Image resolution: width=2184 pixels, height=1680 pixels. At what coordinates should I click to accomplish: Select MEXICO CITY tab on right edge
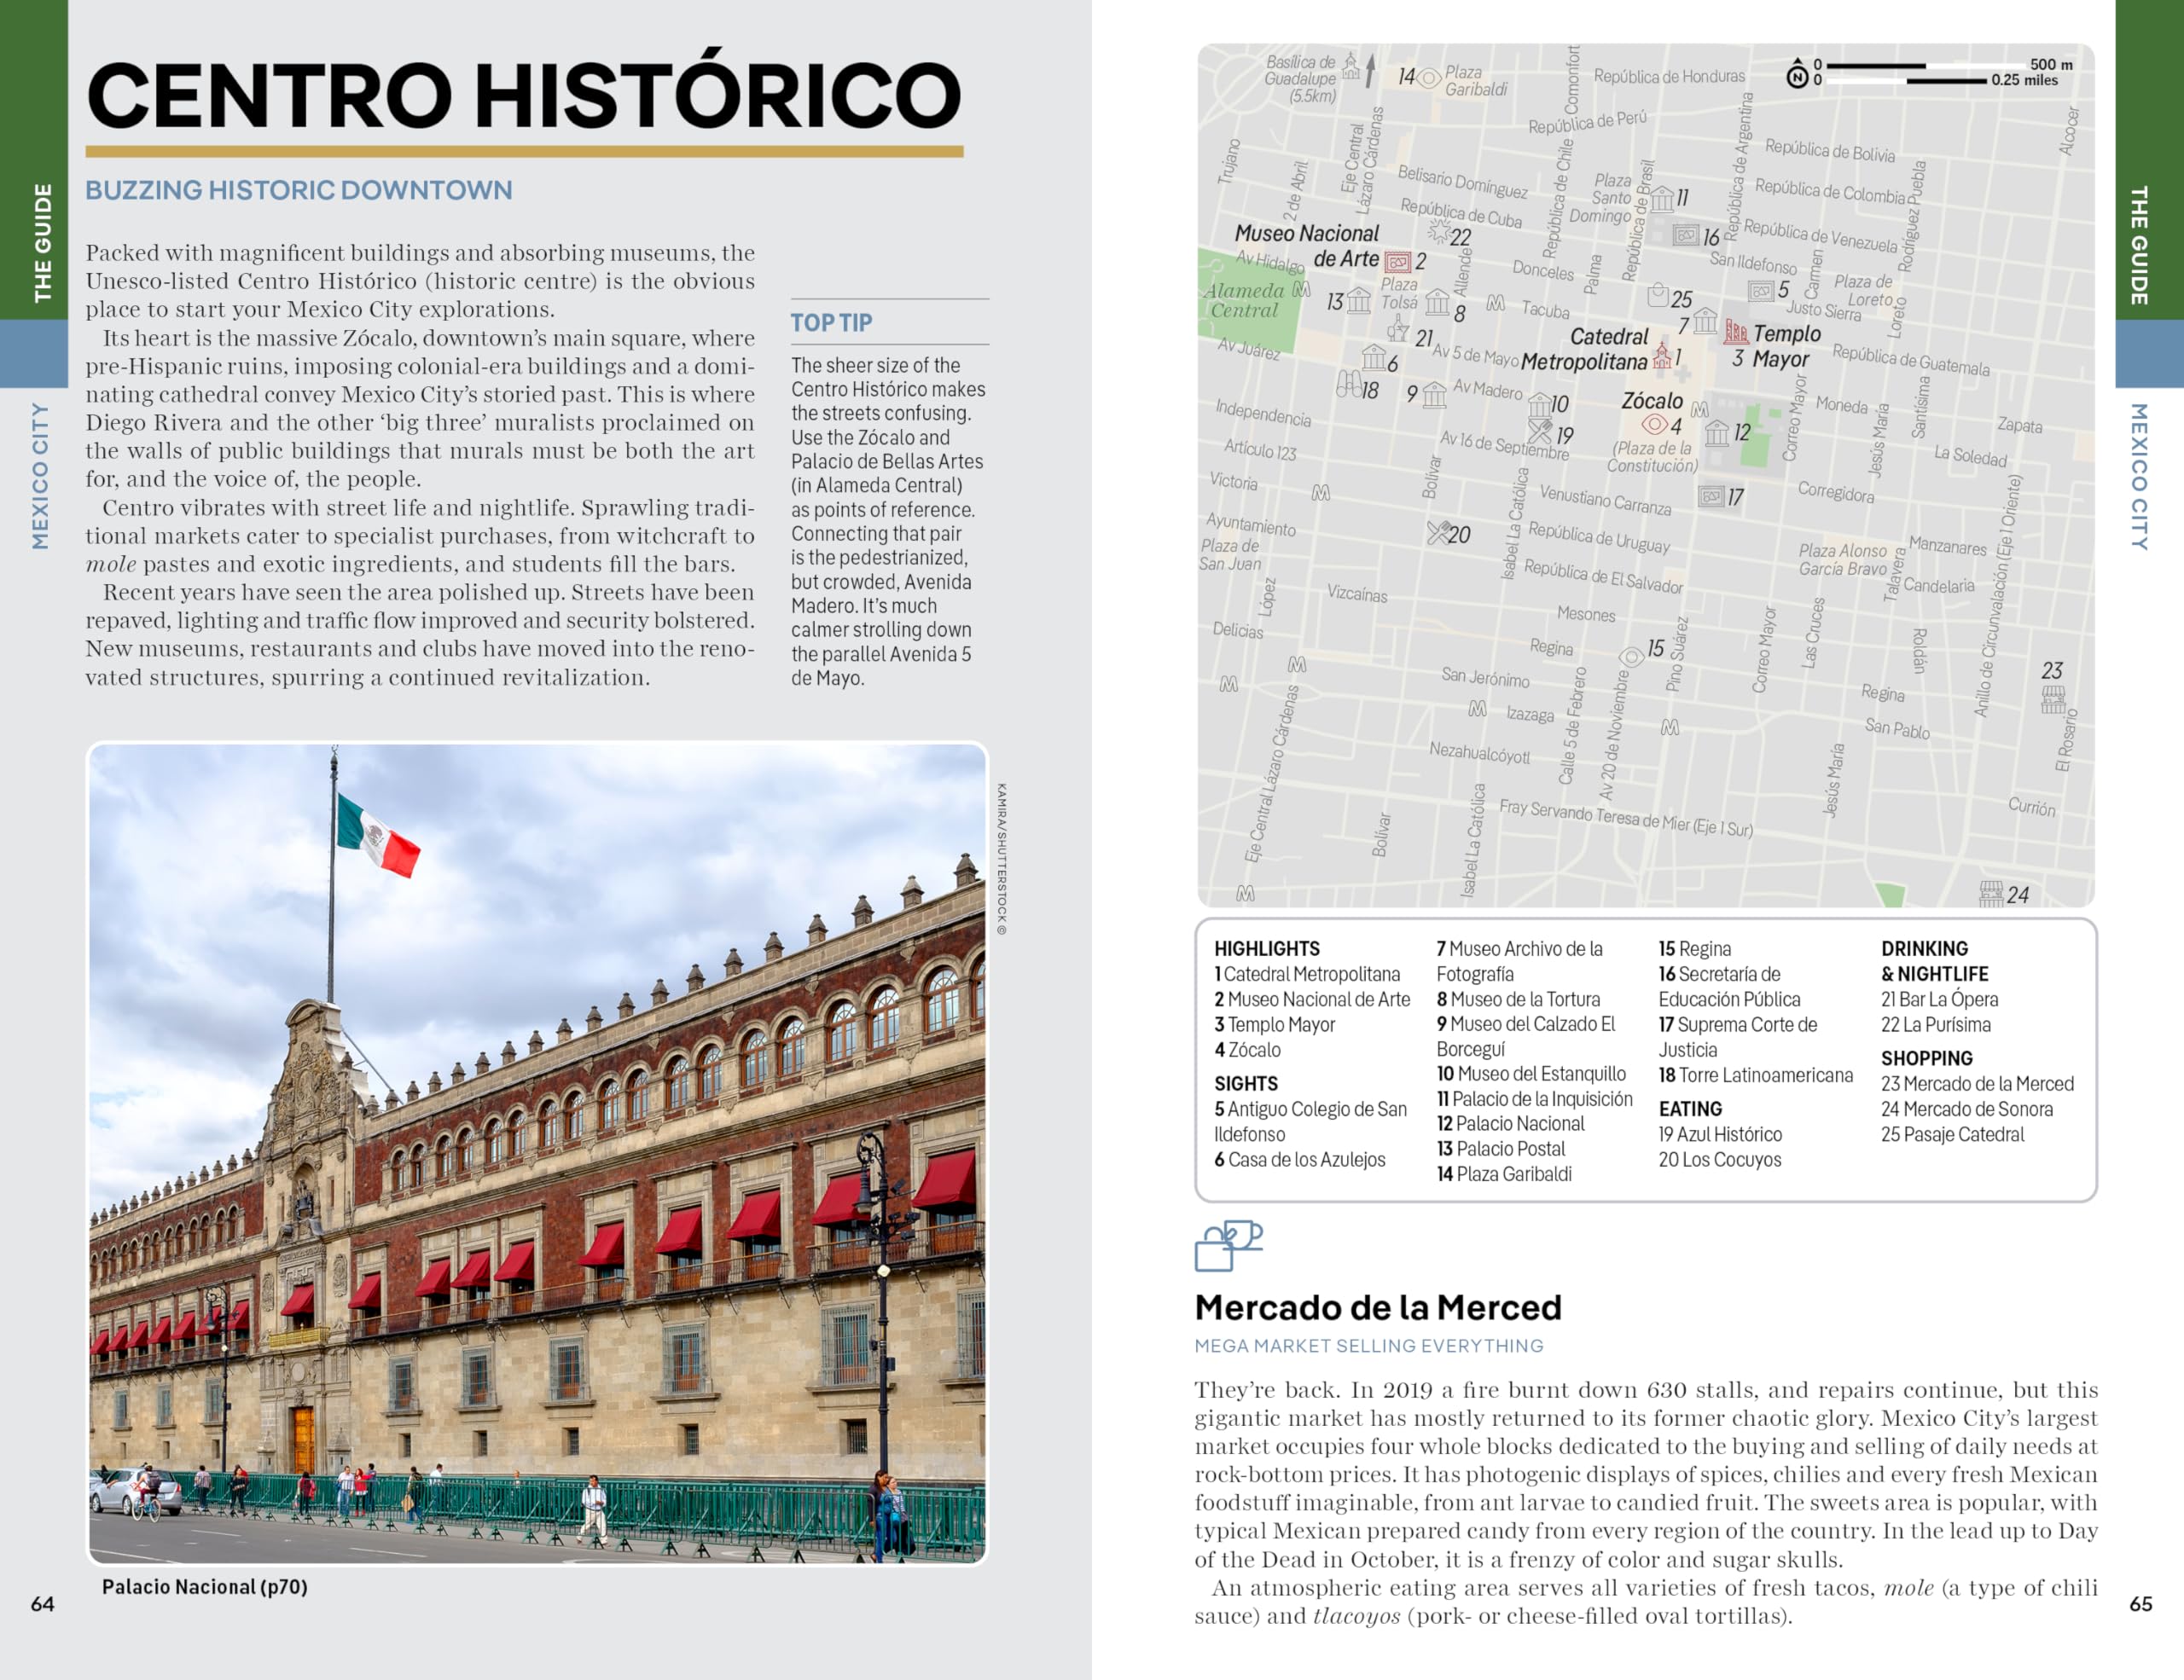[x=2138, y=476]
